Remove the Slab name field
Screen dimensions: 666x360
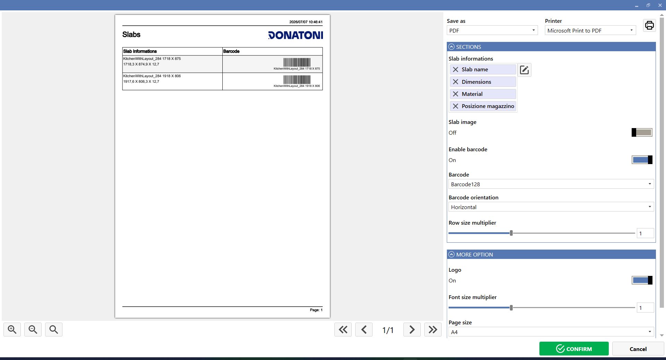[x=455, y=70]
